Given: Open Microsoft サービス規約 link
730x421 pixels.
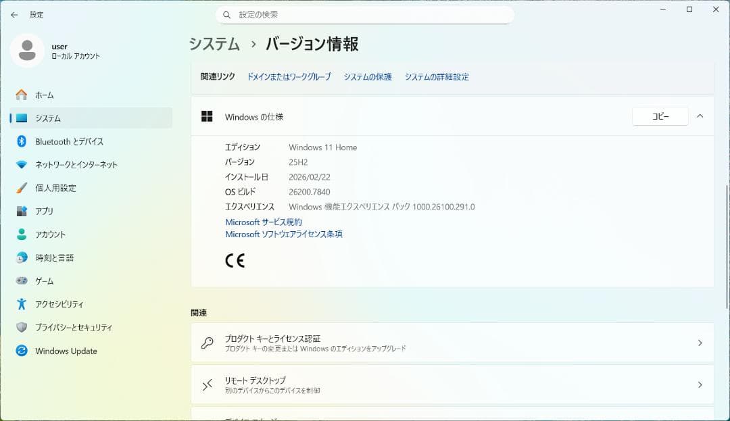Looking at the screenshot, I should (x=264, y=222).
